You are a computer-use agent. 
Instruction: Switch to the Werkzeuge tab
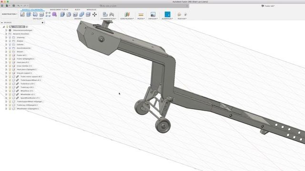tap(91, 9)
